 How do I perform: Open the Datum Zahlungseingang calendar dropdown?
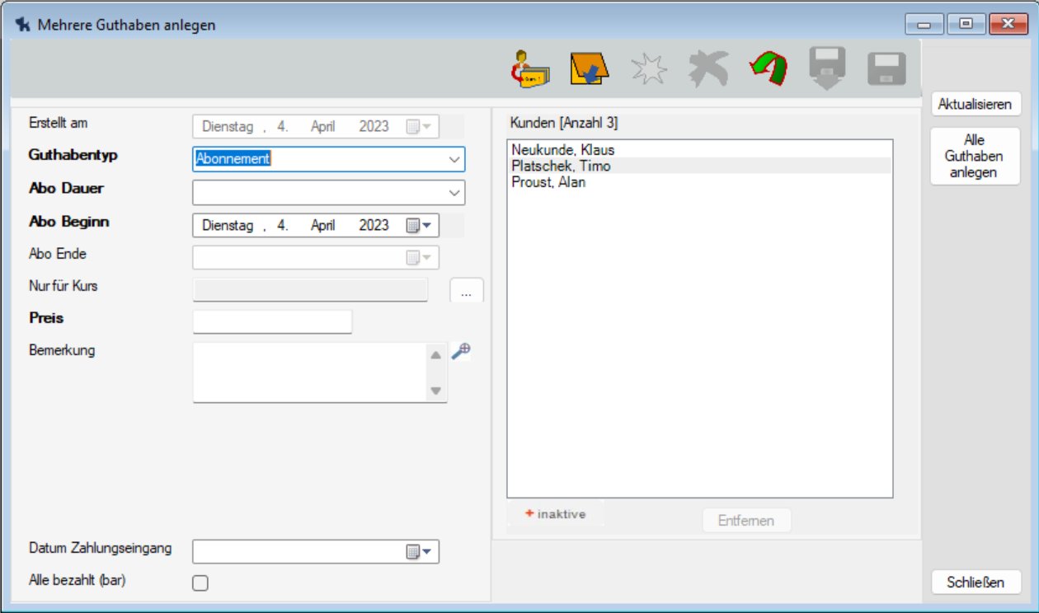(x=419, y=552)
